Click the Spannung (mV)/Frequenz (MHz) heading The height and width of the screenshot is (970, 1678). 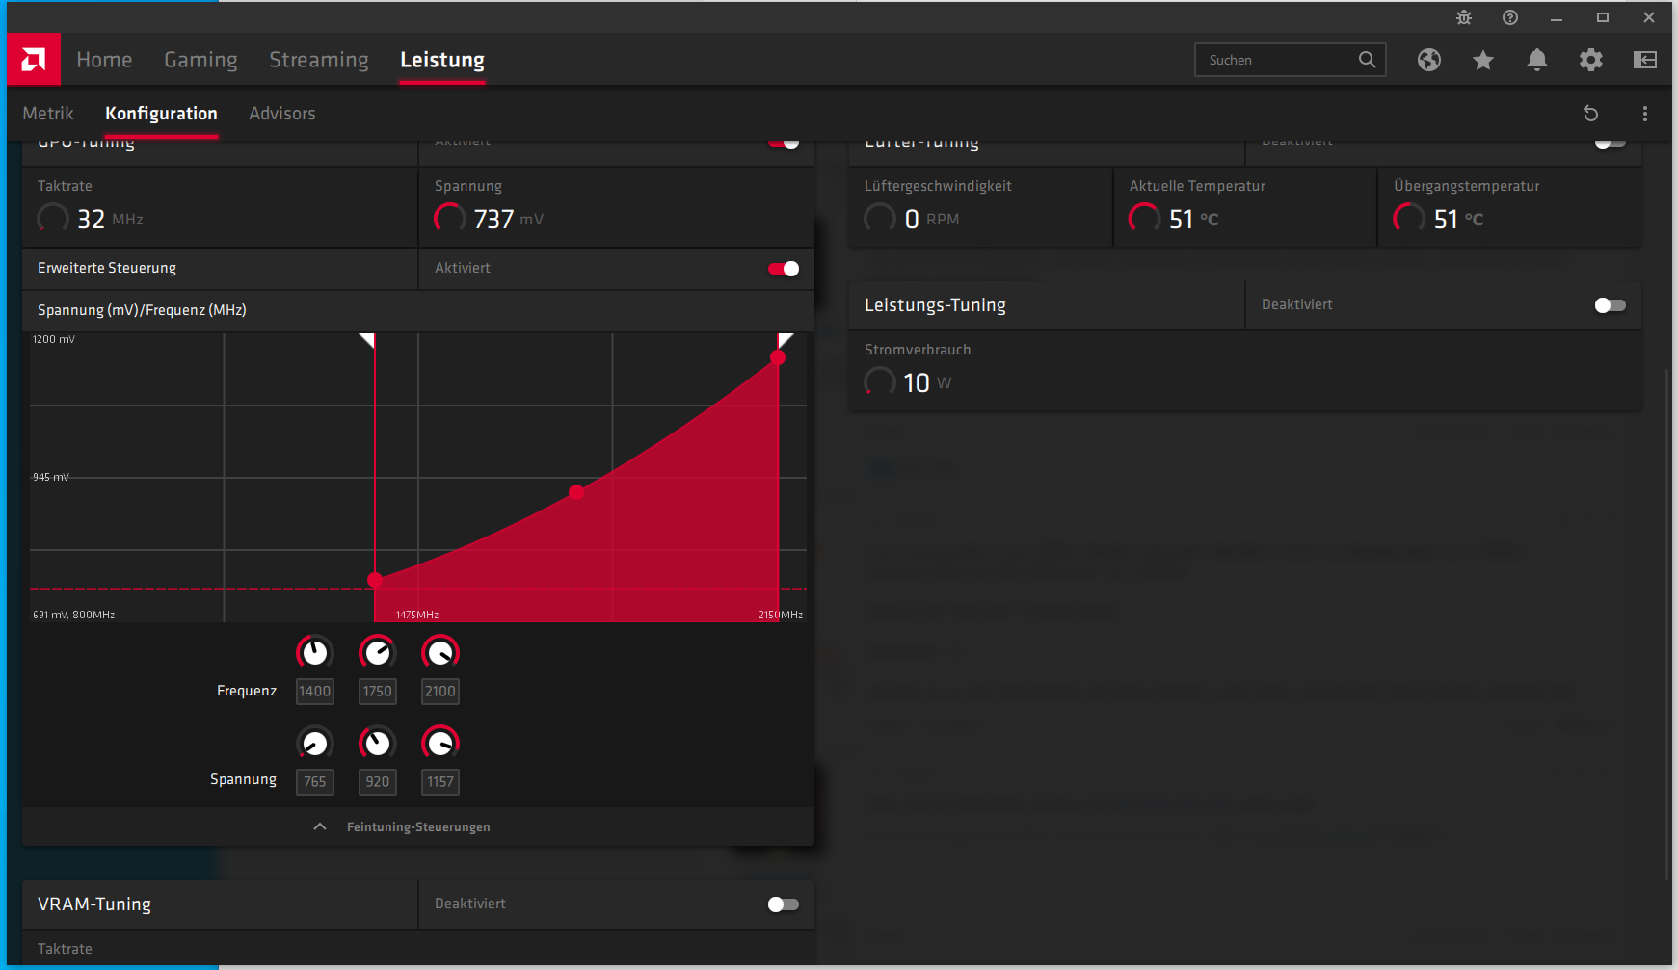coord(142,310)
